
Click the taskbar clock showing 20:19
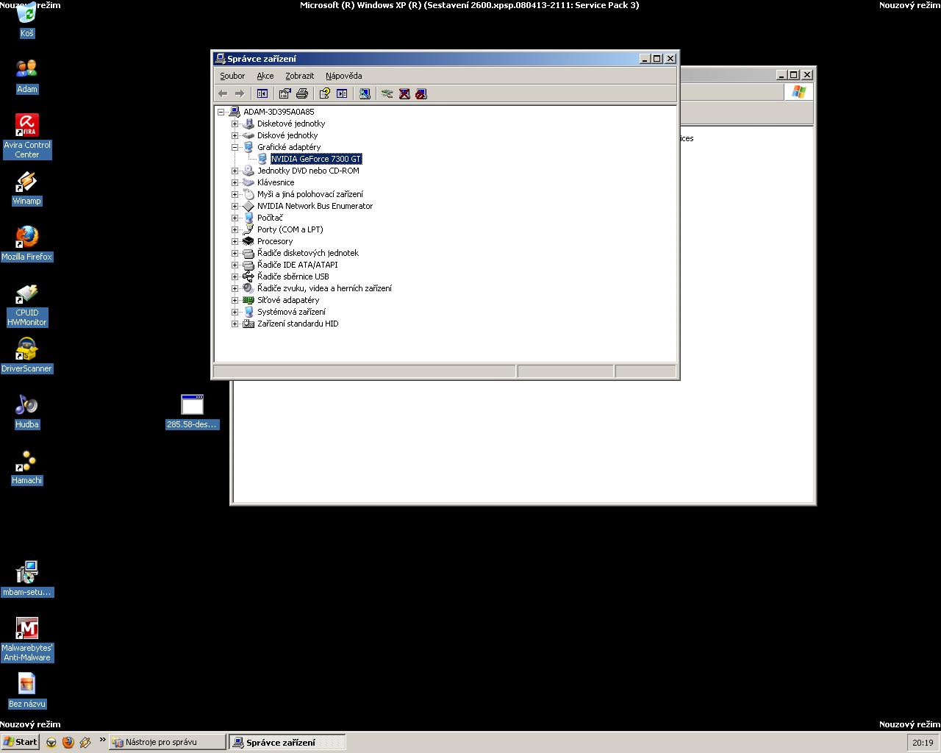coord(923,743)
